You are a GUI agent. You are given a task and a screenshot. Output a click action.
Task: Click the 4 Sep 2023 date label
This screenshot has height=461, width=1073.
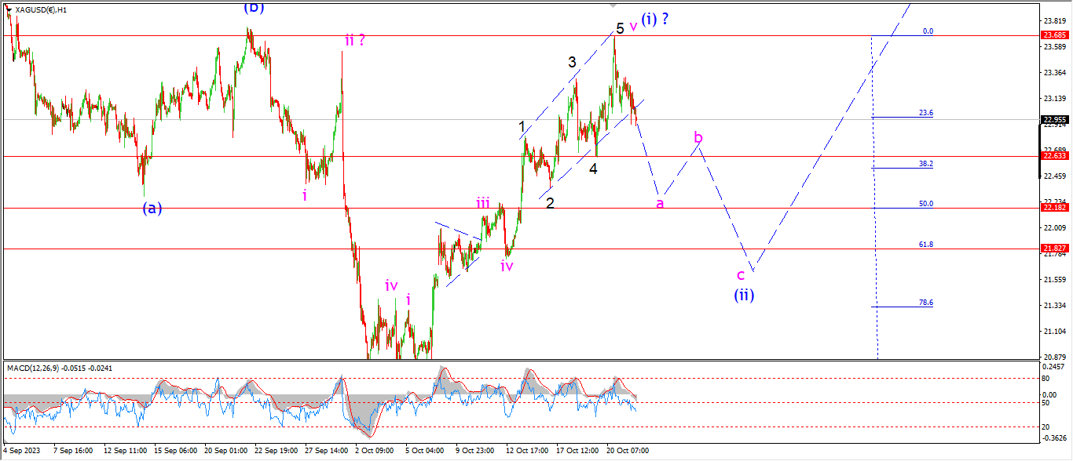click(21, 451)
